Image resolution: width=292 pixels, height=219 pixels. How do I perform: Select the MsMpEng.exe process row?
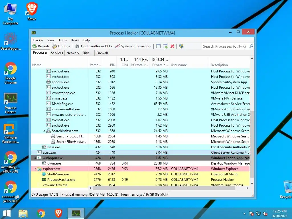pyautogui.click(x=140, y=104)
